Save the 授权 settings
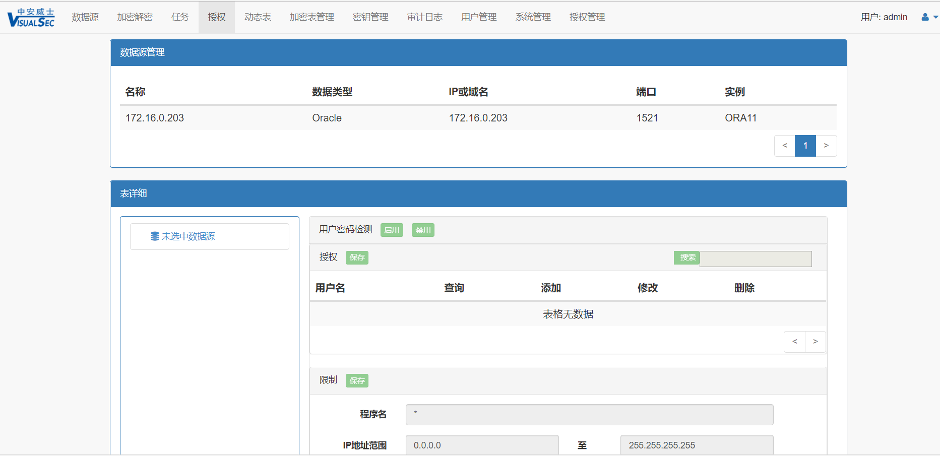Viewport: 940px width, 456px height. pyautogui.click(x=357, y=257)
